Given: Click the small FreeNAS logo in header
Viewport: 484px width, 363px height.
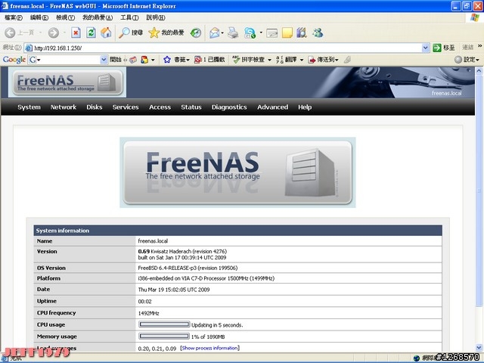Looking at the screenshot, I should pyautogui.click(x=67, y=82).
